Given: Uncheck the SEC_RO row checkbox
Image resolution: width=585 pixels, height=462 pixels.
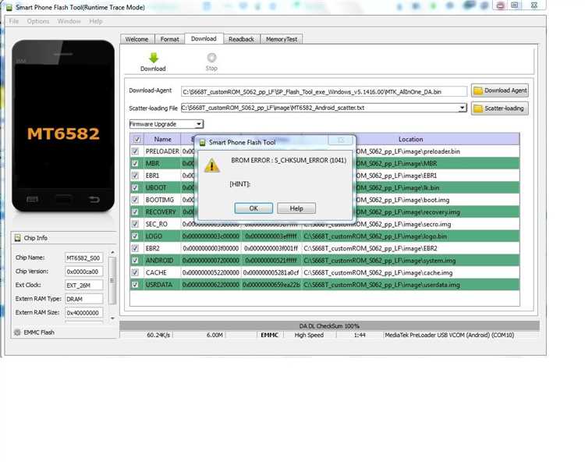Looking at the screenshot, I should (x=135, y=224).
